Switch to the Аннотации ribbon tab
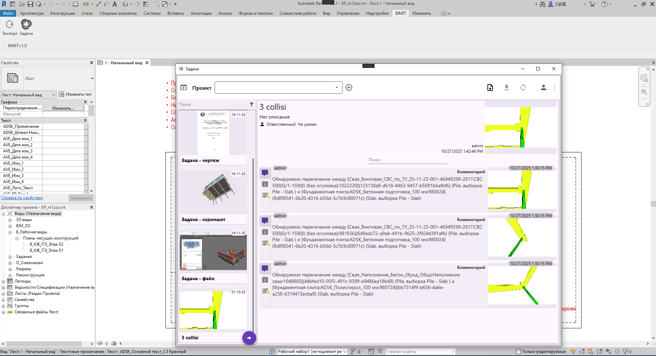Viewport: 656px width, 356px height. click(x=201, y=13)
